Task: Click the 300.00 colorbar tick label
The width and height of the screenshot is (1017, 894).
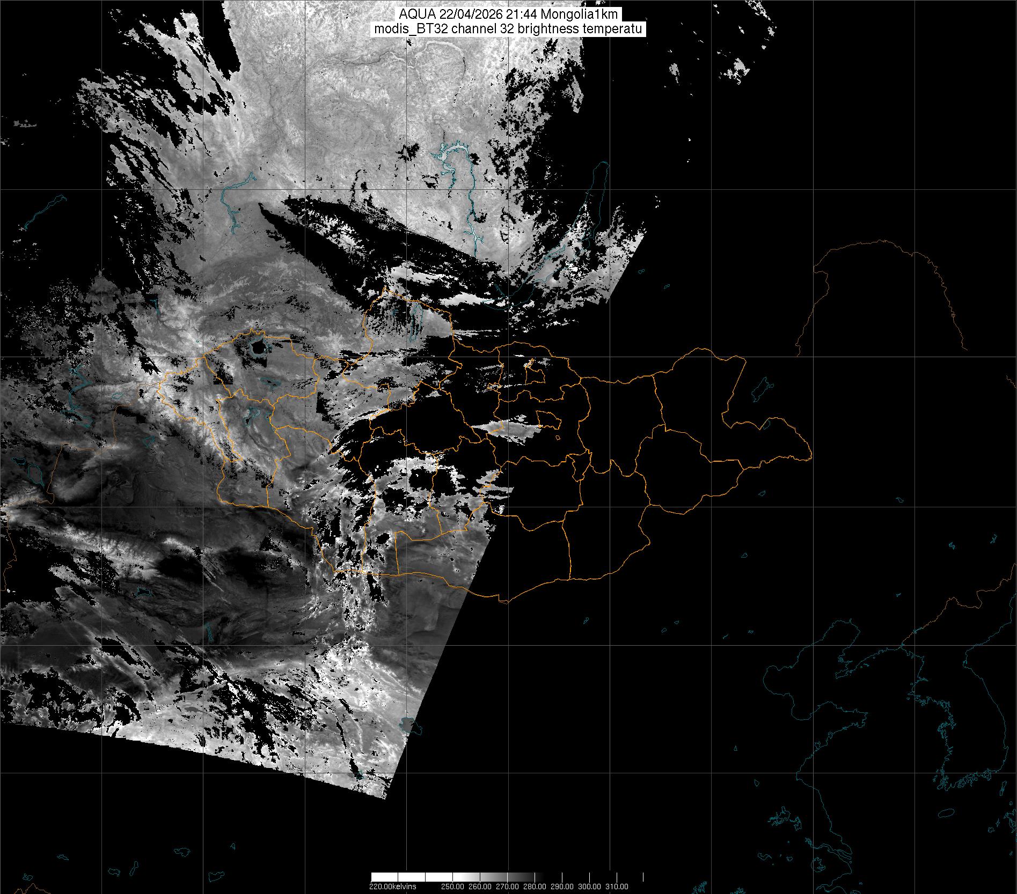Action: [590, 886]
